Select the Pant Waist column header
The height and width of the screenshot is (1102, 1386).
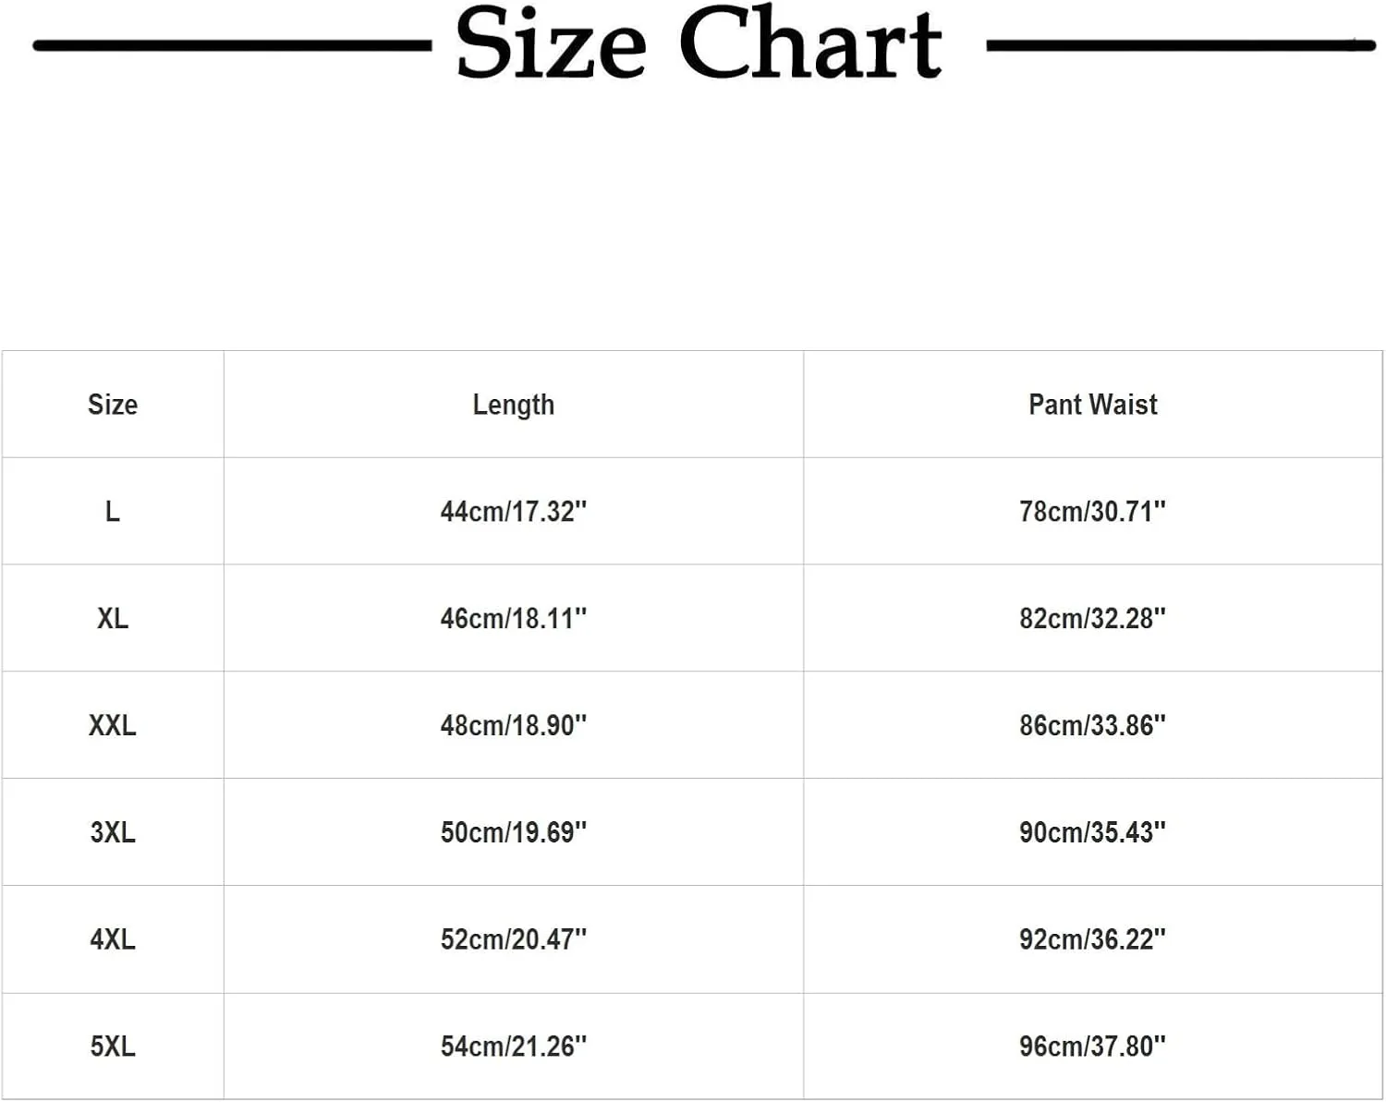click(x=1093, y=405)
